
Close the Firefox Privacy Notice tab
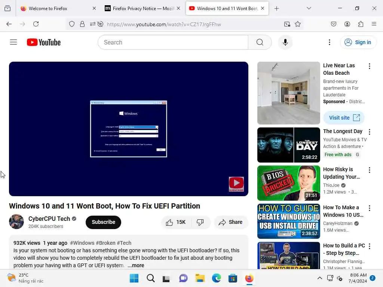[178, 8]
